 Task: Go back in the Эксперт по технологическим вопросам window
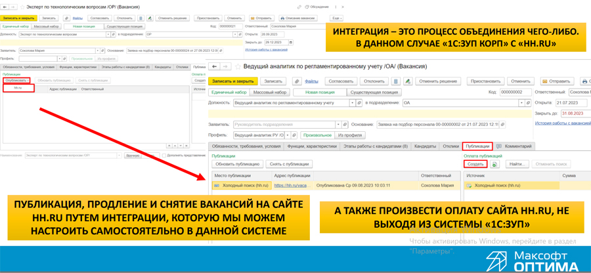click(5, 7)
